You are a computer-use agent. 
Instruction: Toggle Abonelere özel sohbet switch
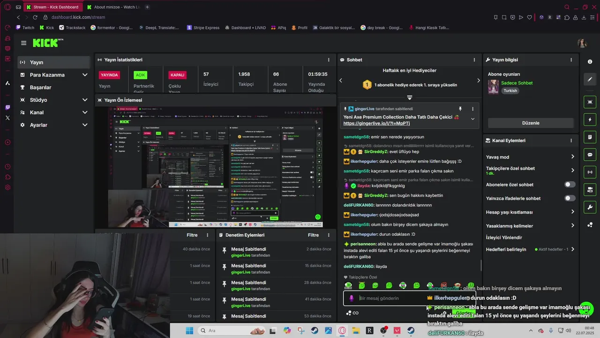[570, 184]
